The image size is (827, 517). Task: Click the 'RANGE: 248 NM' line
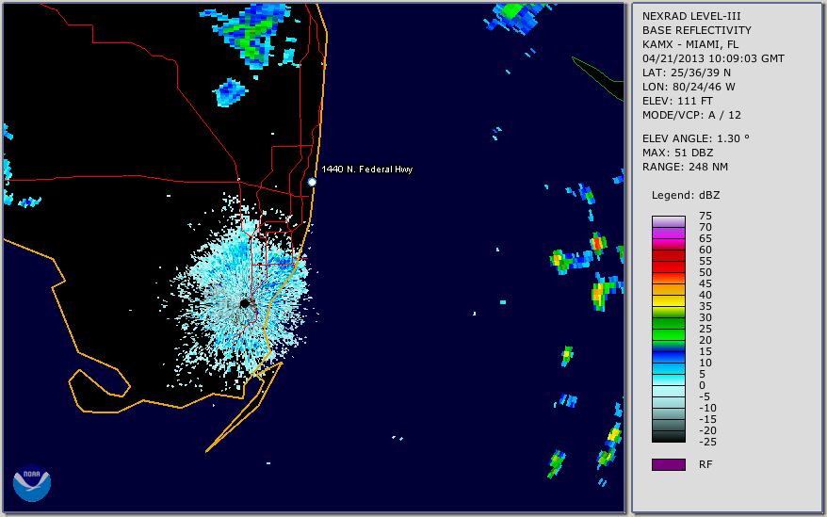click(x=685, y=168)
